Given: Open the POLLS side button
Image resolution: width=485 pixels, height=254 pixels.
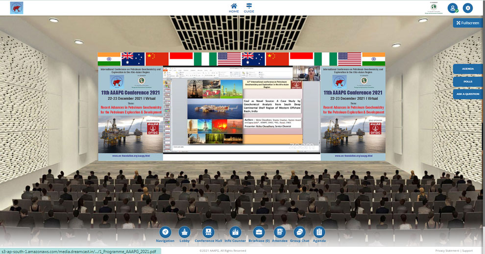Looking at the screenshot, I should tap(468, 82).
